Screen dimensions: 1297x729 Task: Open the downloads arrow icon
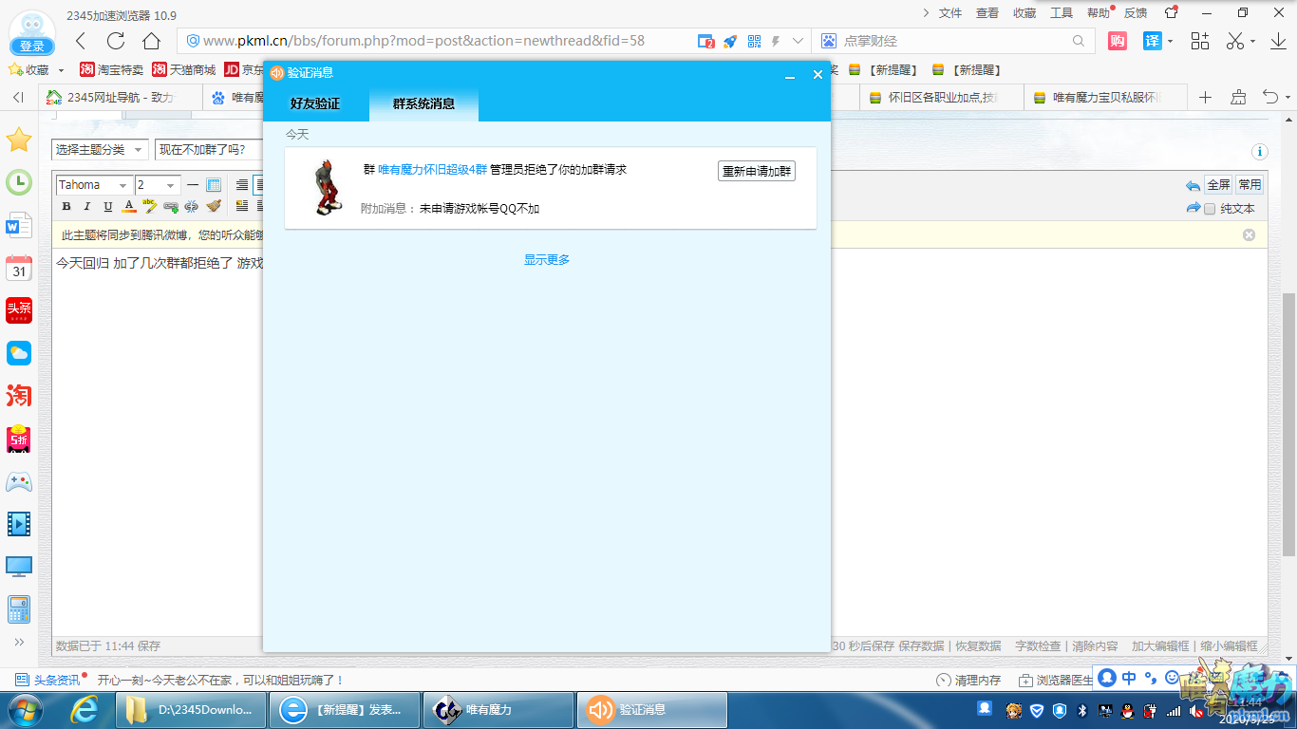[x=1276, y=41]
